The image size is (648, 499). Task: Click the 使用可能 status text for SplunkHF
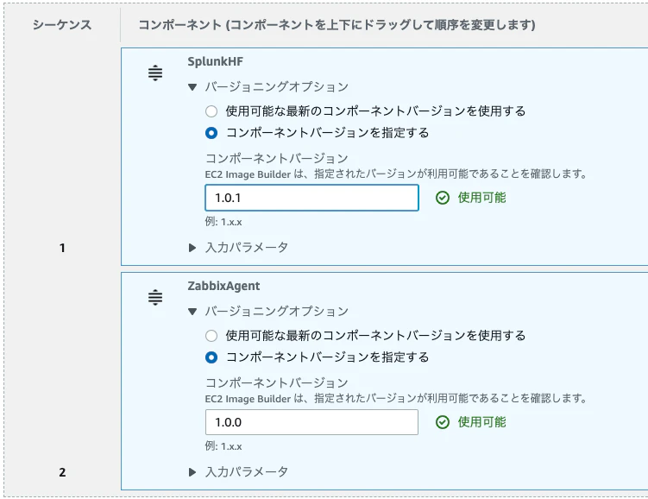tap(481, 198)
